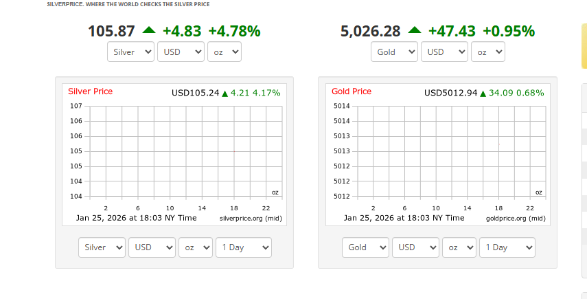The image size is (587, 299).
Task: Open the Gold metal dropdown below the gold chart
Action: click(365, 247)
